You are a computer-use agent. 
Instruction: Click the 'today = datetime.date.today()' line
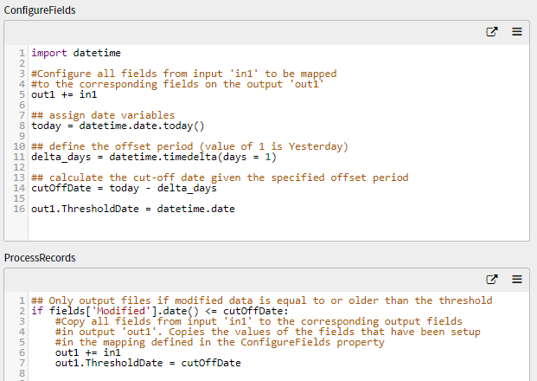[x=118, y=126]
